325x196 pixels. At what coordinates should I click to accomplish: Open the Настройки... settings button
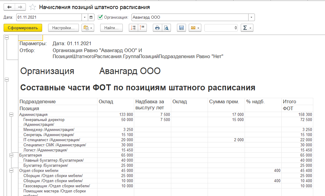pos(63,28)
